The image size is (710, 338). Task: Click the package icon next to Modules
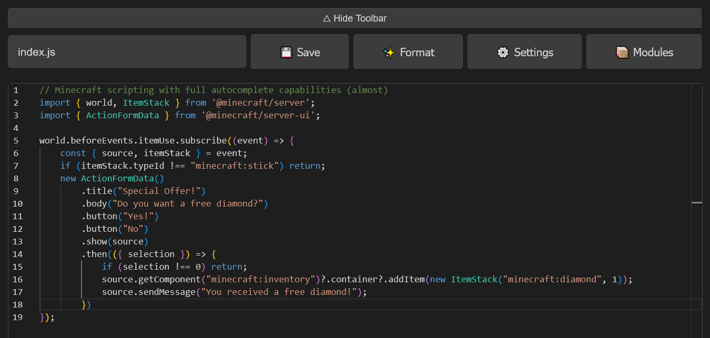tap(622, 52)
